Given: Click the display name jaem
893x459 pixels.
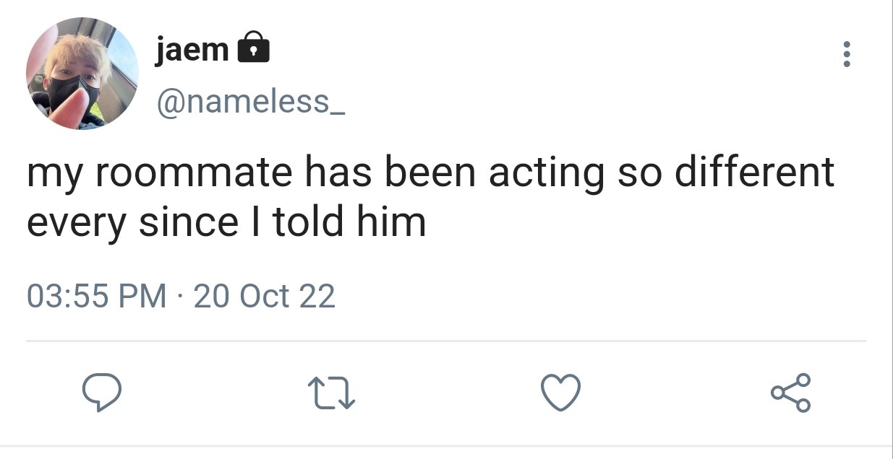Looking at the screenshot, I should coord(192,49).
